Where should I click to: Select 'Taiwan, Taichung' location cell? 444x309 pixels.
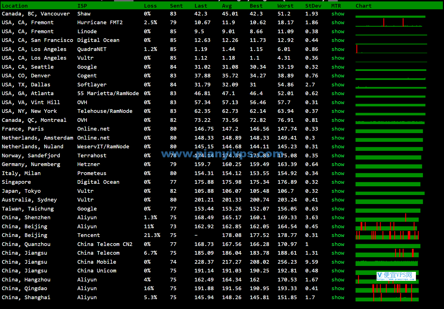coord(28,209)
